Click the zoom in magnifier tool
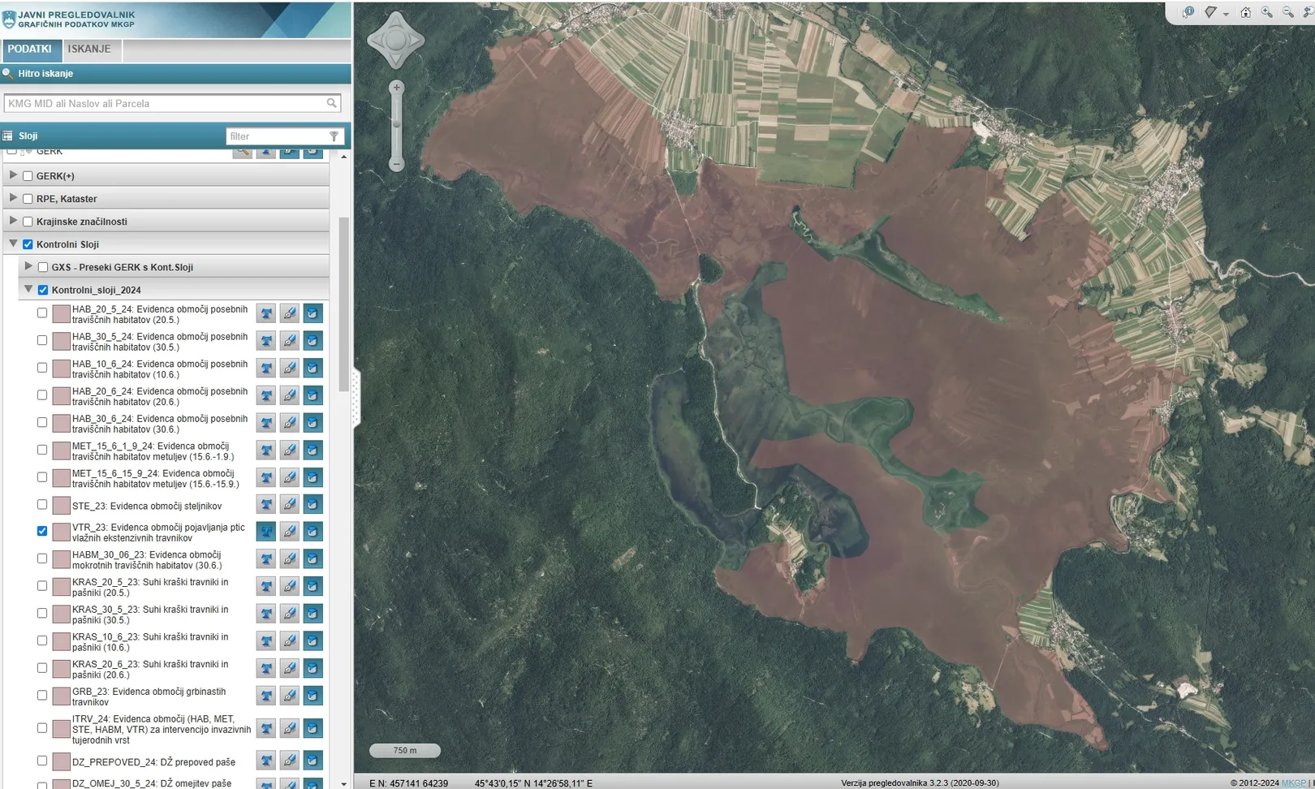The image size is (1315, 789). pos(1266,12)
